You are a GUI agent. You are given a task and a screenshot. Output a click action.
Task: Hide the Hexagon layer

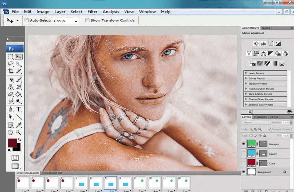pyautogui.click(x=243, y=144)
